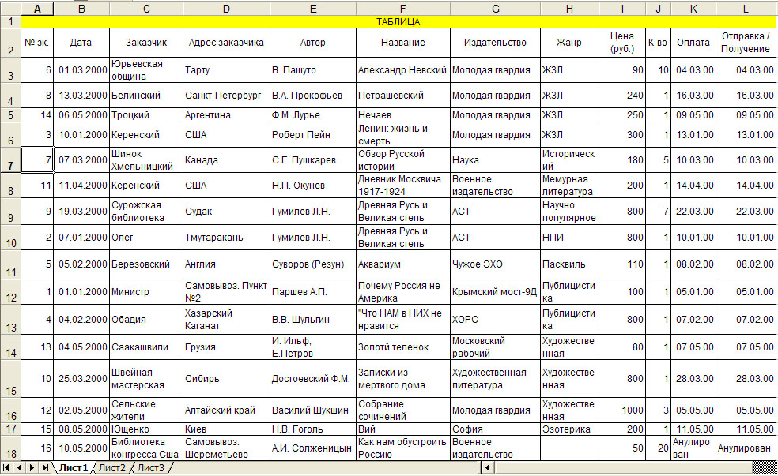Screen dimensions: 778x476
Task: Switch to the Лист3 sheet tab
Action: [x=150, y=467]
